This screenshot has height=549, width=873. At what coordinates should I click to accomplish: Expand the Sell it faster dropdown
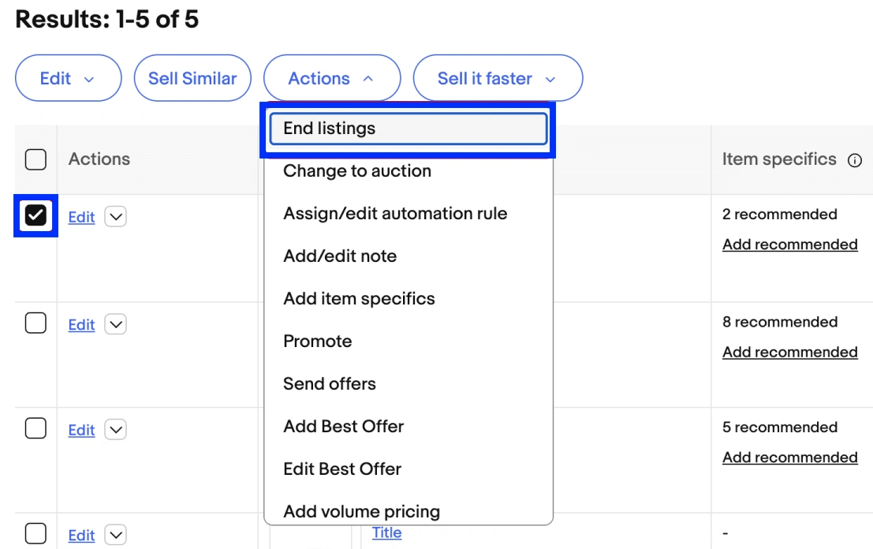[x=497, y=78]
